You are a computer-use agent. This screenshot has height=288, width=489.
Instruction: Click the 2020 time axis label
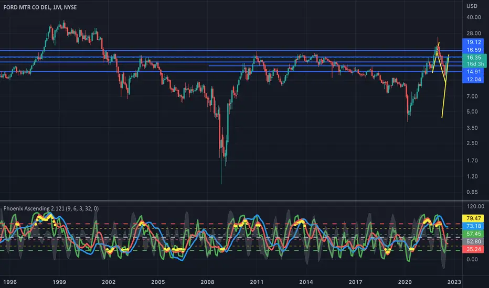(405, 282)
